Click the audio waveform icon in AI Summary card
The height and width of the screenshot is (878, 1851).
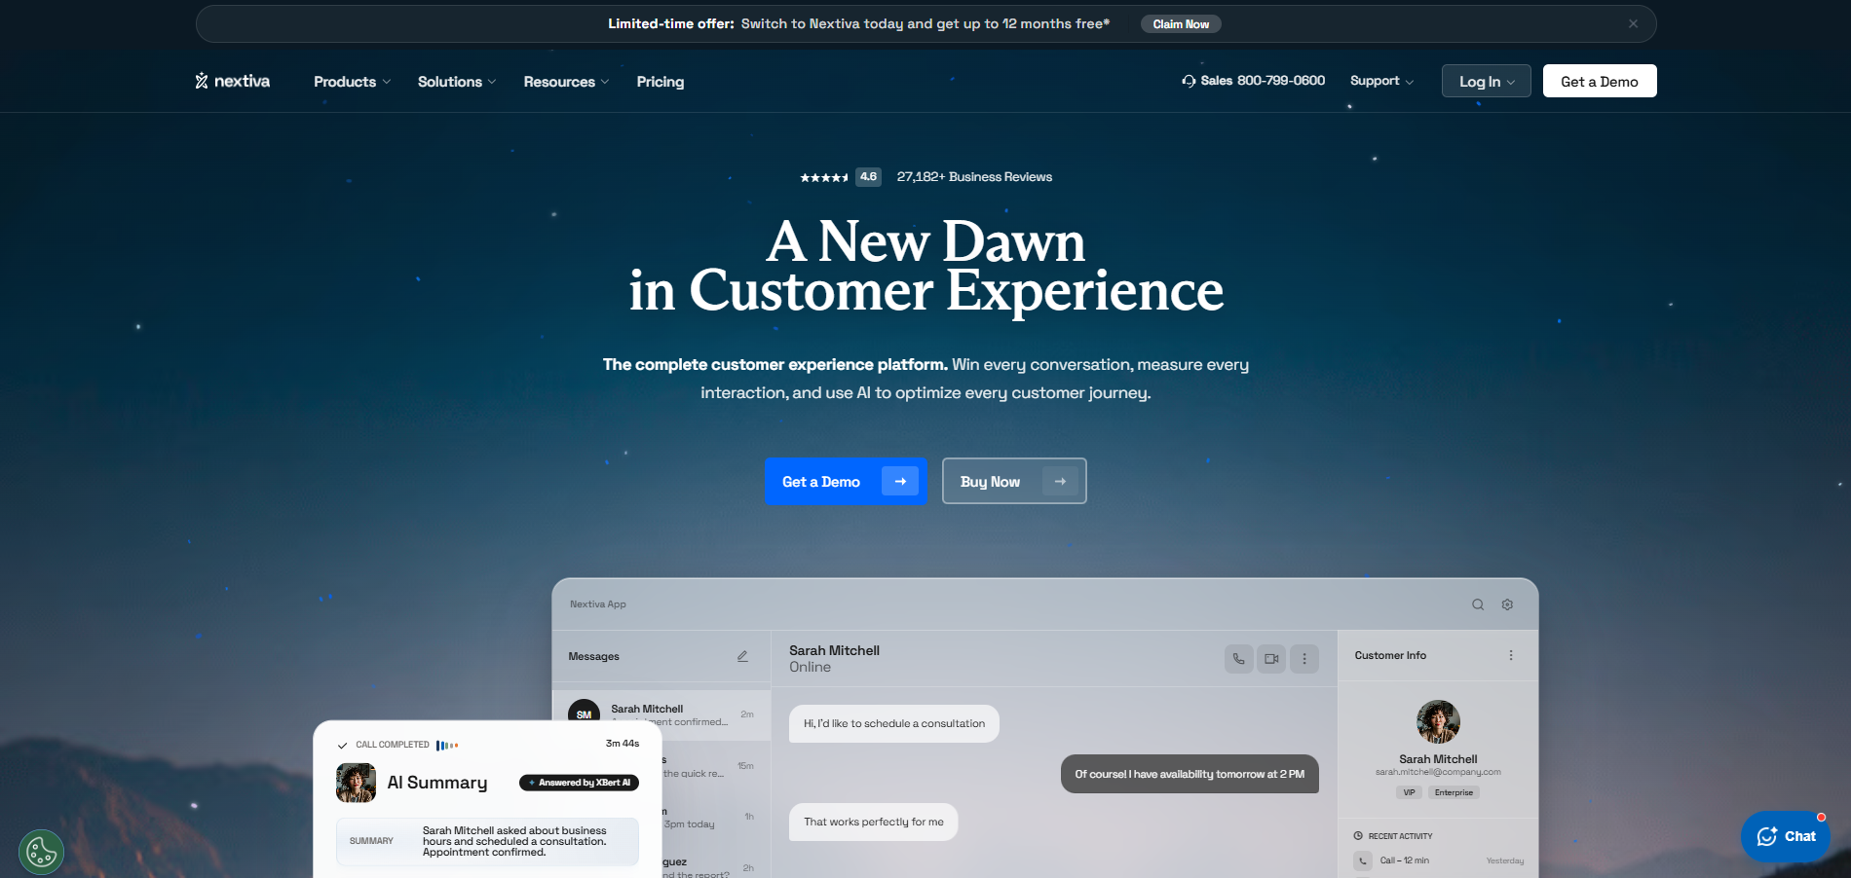(447, 746)
